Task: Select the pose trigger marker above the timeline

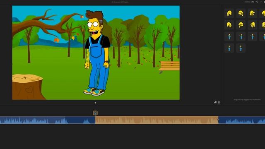Action: pyautogui.click(x=95, y=113)
